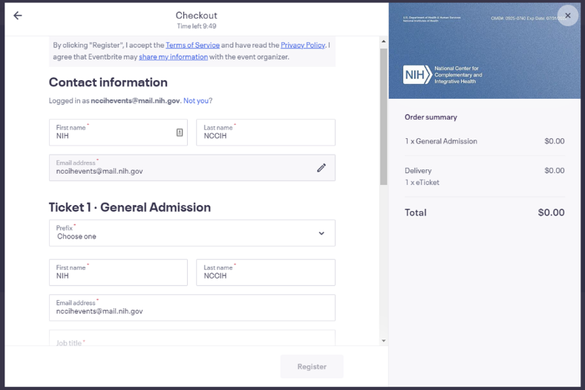Focus Ticket 1 First name field

(x=118, y=273)
